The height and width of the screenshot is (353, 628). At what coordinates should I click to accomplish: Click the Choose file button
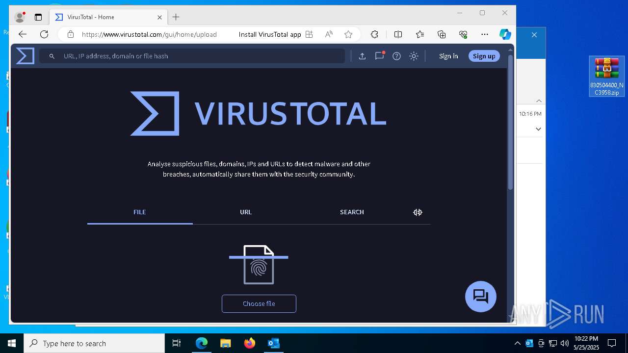pyautogui.click(x=259, y=303)
